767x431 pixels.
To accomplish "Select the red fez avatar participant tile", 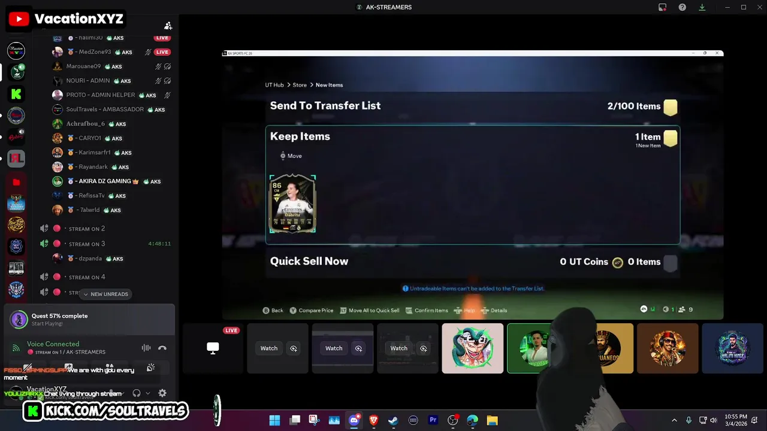I will click(668, 348).
